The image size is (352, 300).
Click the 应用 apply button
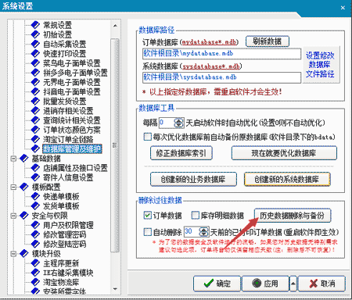265,284
